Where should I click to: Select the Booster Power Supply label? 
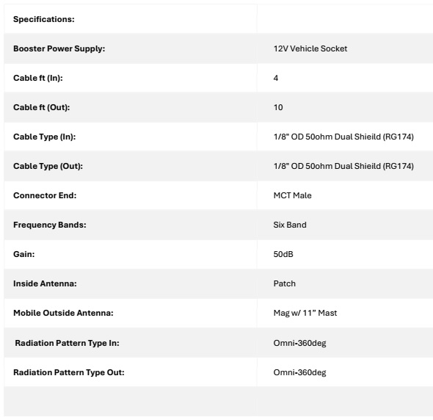[x=59, y=48]
